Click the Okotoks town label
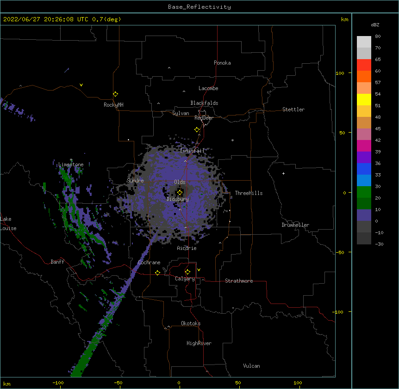399x389 pixels. [x=191, y=323]
